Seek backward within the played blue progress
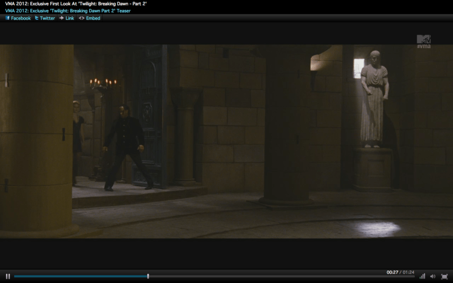Image resolution: width=453 pixels, height=283 pixels. [x=82, y=276]
